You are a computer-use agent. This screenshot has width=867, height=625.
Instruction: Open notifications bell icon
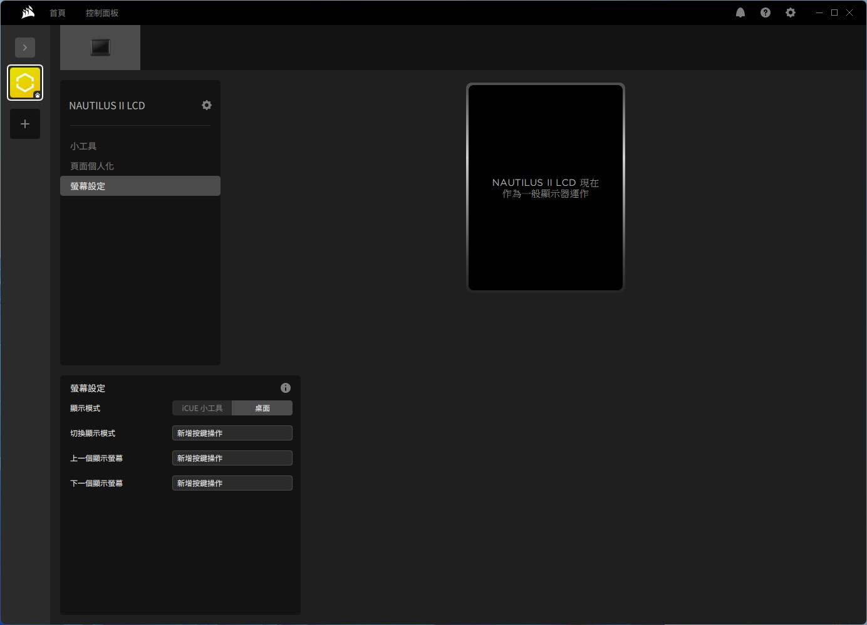coord(740,13)
